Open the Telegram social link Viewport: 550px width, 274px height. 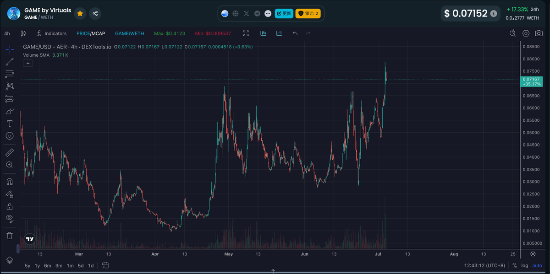257,14
